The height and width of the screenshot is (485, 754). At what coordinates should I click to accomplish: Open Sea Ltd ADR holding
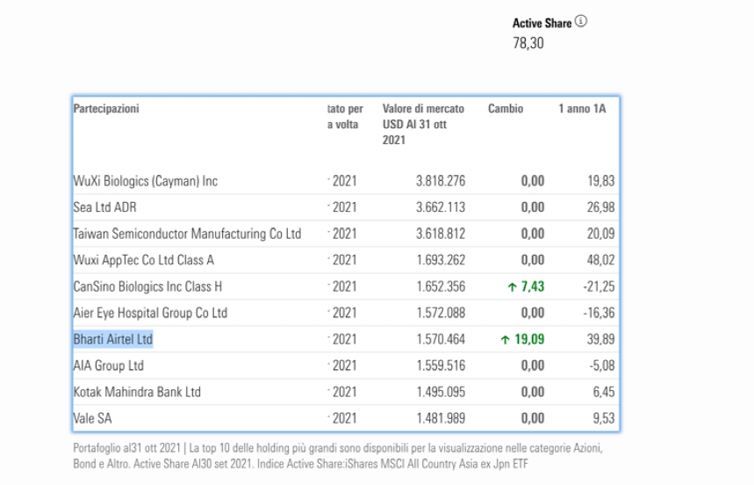pos(104,207)
